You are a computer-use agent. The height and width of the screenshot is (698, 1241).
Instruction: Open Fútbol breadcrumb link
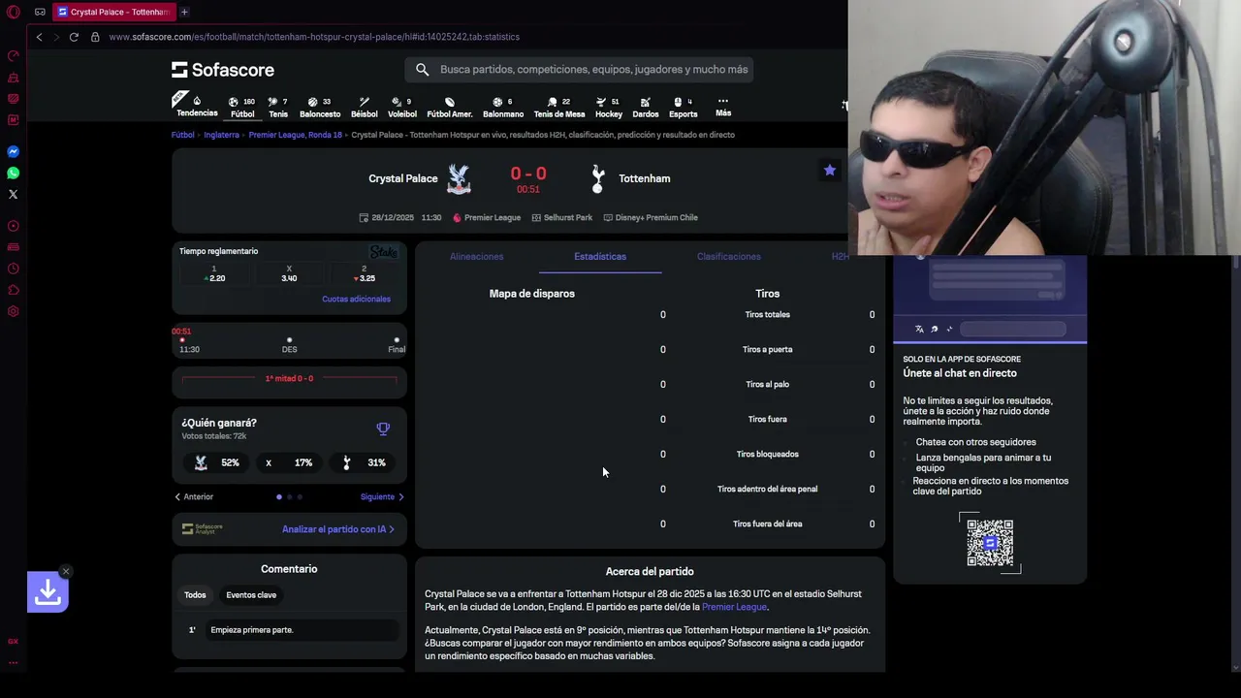coord(183,135)
